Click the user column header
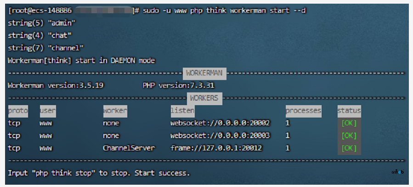The width and height of the screenshot is (413, 187). (47, 111)
